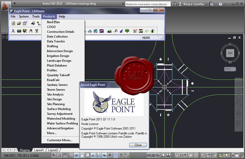Click the open folder icon in Eagle Point toolbar
This screenshot has width=245, height=159.
pos(19,23)
